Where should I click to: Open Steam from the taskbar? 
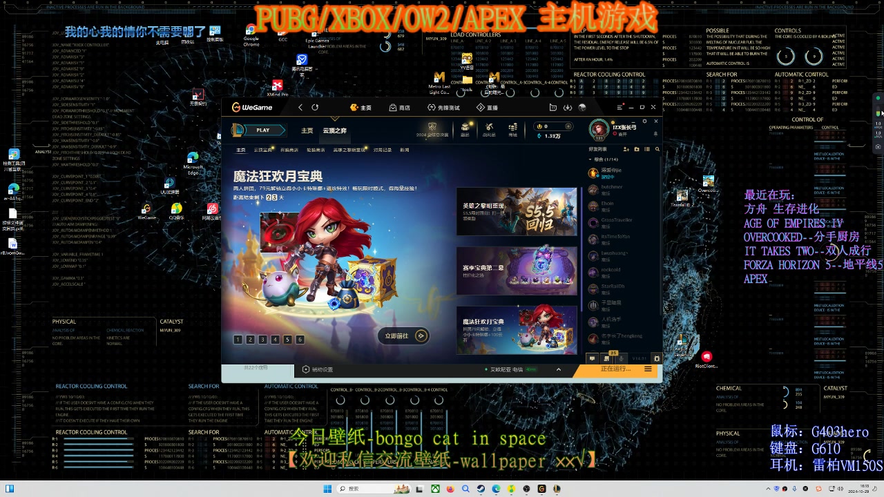coord(481,489)
